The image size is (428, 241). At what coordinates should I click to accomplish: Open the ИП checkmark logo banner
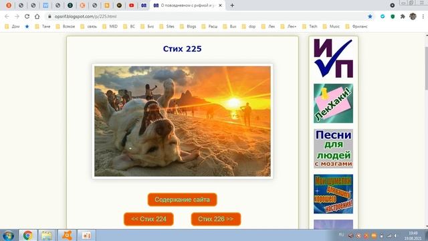click(x=333, y=58)
